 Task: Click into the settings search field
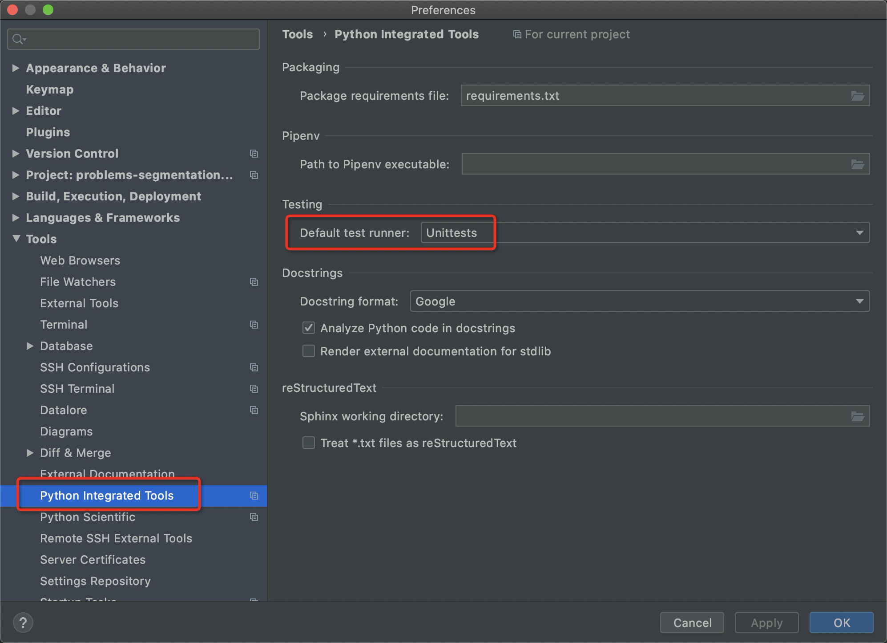point(133,39)
